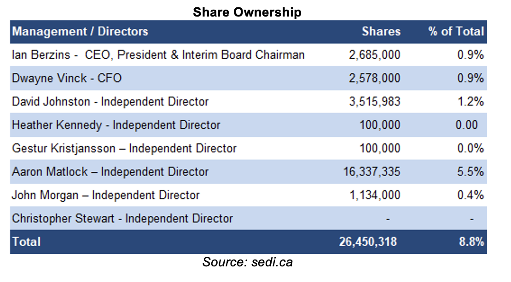
Task: Select John Morgan – Independent Director row
Action: click(x=248, y=195)
